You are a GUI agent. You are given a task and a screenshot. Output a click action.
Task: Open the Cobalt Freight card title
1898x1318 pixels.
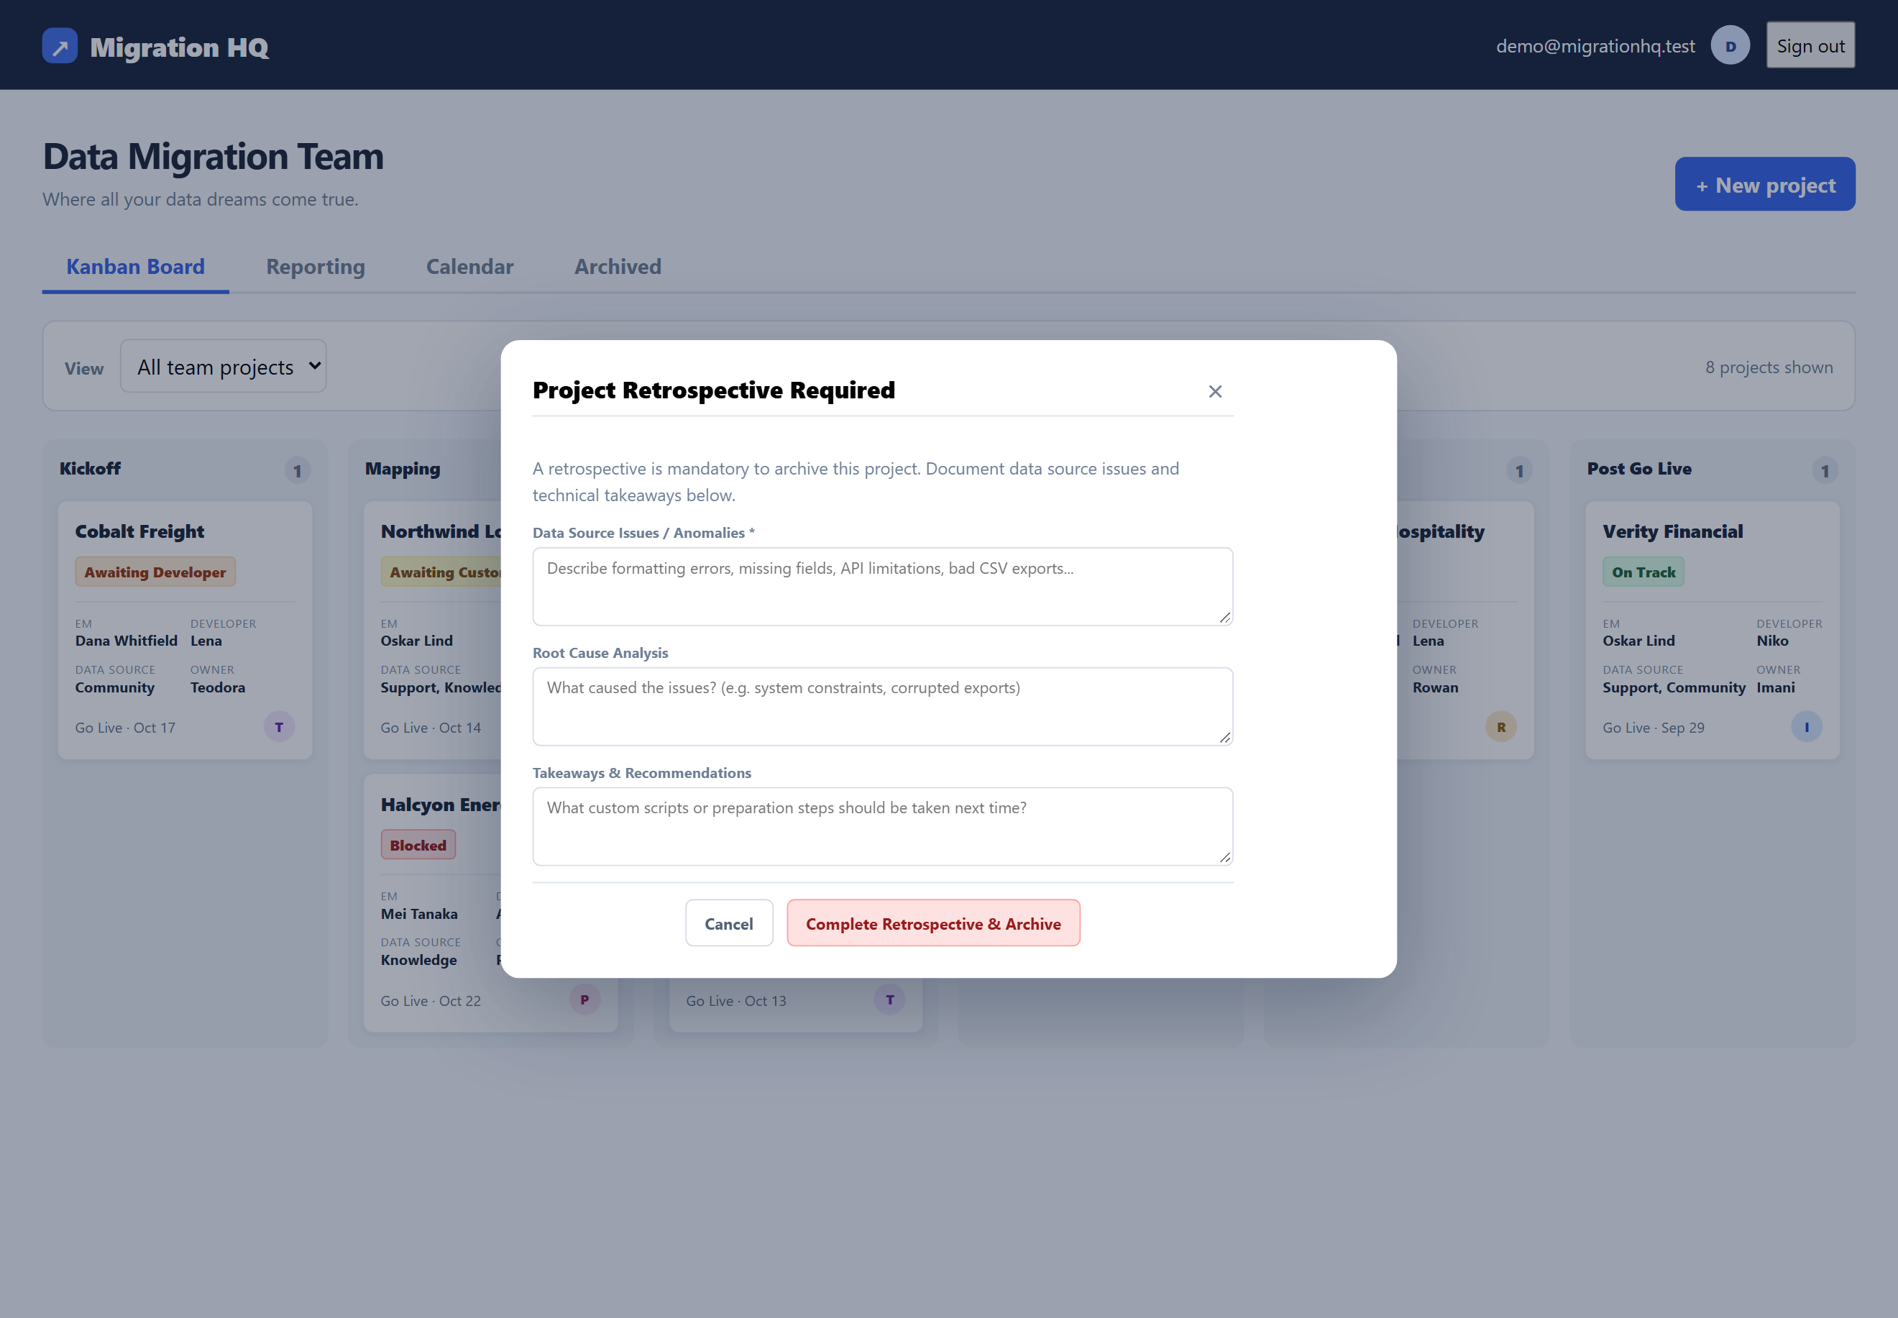(139, 531)
